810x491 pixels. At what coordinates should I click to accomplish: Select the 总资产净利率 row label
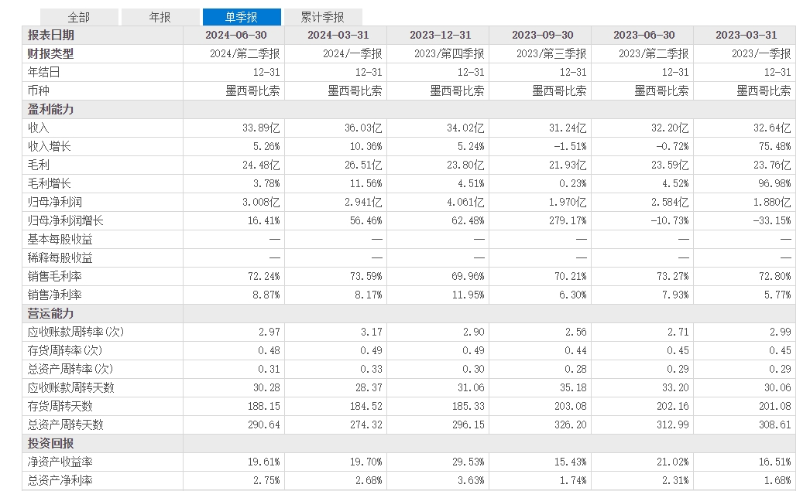[60, 481]
